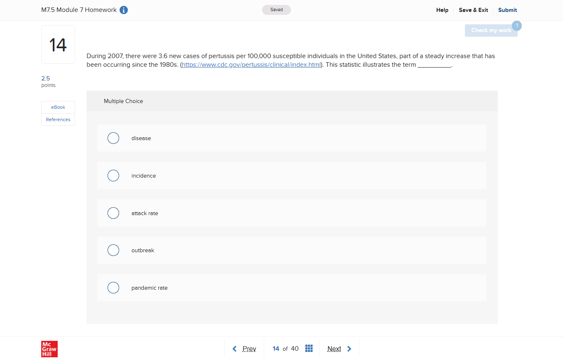Image resolution: width=563 pixels, height=361 pixels.
Task: Mark "pandemic rate" as the answer
Action: [x=113, y=288]
